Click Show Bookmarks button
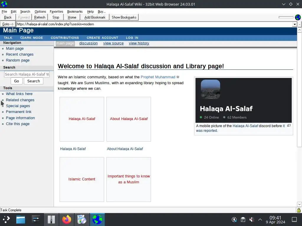The width and height of the screenshot is (302, 226). pos(124,17)
